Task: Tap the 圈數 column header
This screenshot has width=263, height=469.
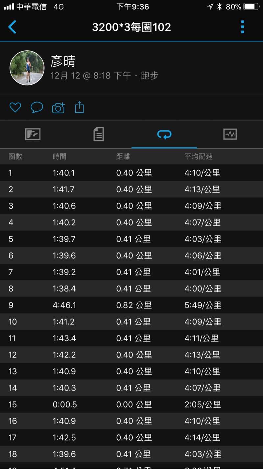Action: (15, 157)
